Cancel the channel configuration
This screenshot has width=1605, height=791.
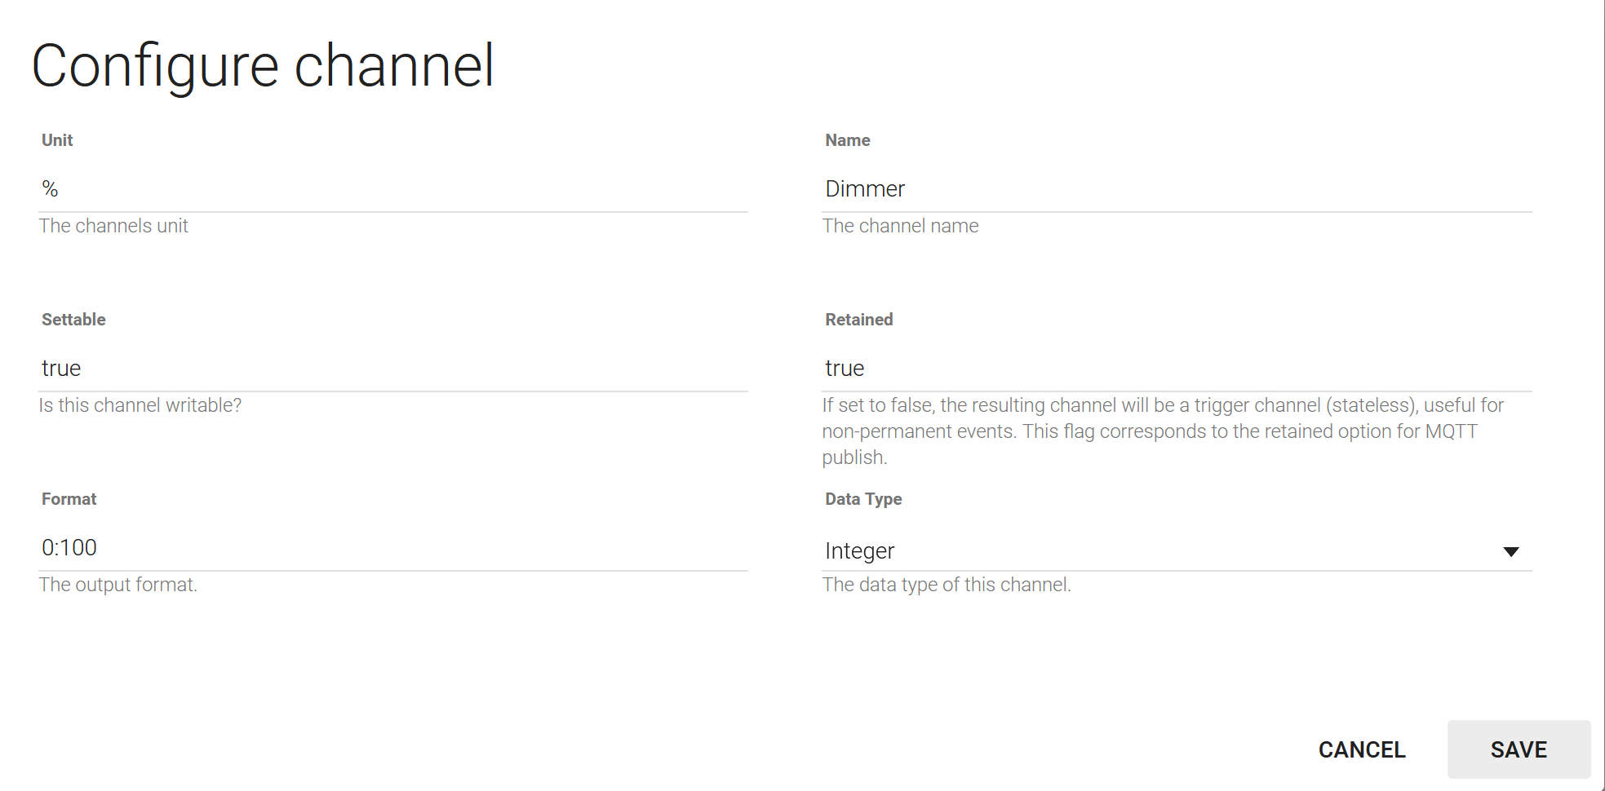(x=1361, y=749)
